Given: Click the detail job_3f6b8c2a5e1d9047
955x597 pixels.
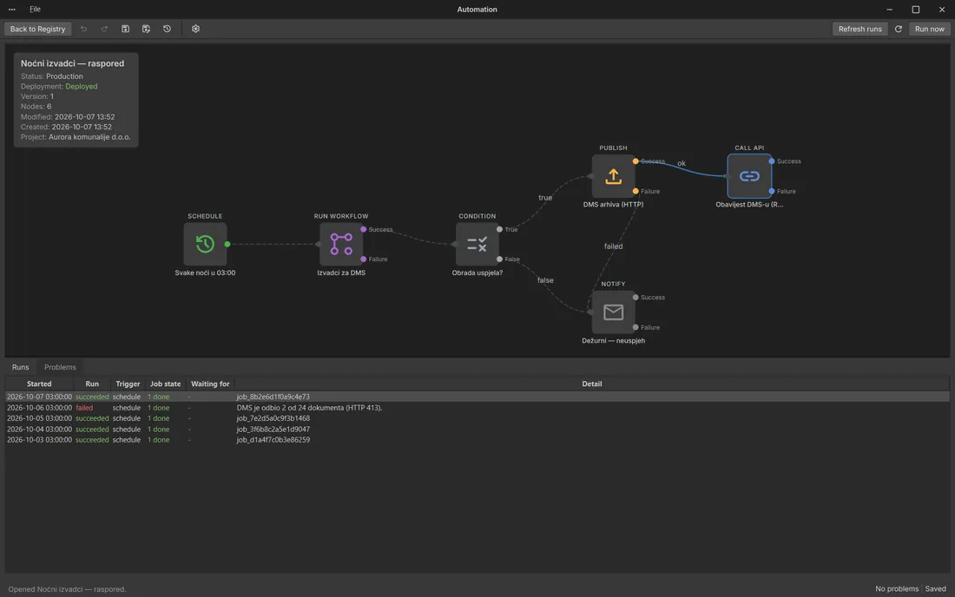Looking at the screenshot, I should [x=273, y=429].
